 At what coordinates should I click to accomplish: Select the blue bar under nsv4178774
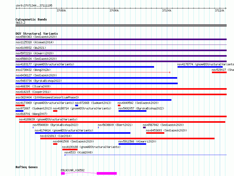click(x=200, y=67)
